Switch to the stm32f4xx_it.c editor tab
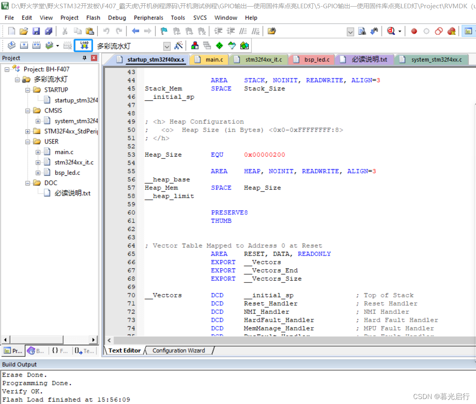This screenshot has height=404, width=476. coord(259,60)
